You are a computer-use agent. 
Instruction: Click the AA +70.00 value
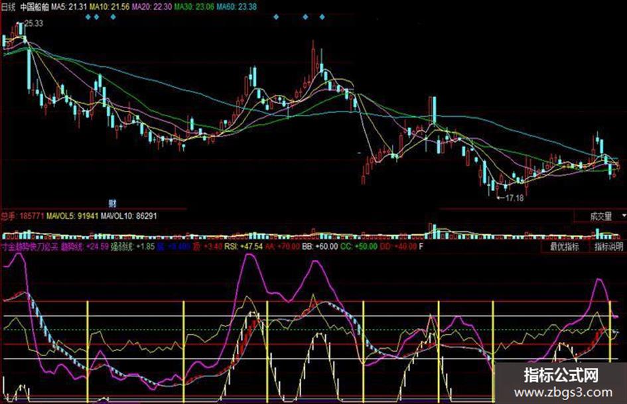(x=282, y=246)
